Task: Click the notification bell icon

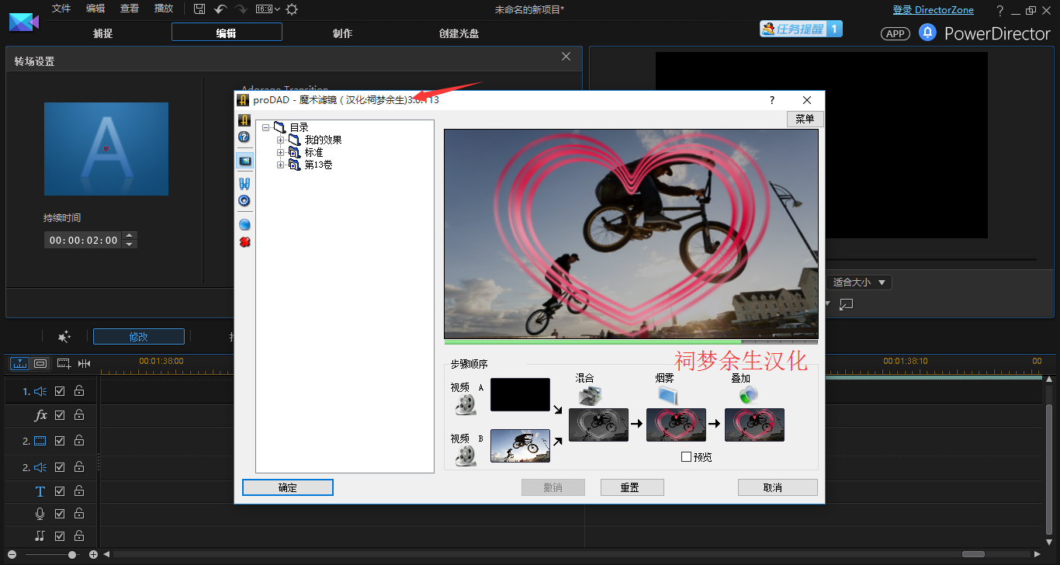Action: coord(927,33)
